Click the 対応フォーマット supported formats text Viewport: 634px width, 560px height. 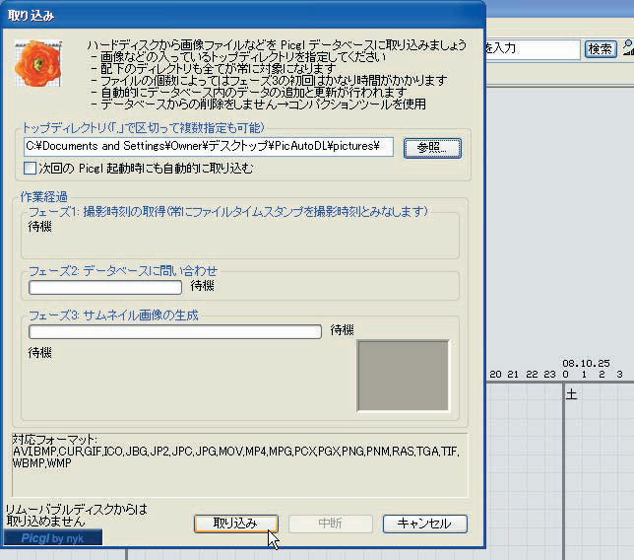coord(235,452)
